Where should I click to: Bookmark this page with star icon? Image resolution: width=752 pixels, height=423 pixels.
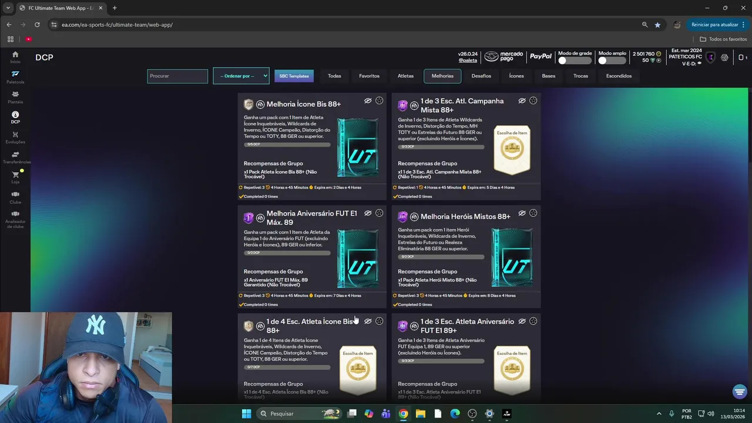(657, 25)
